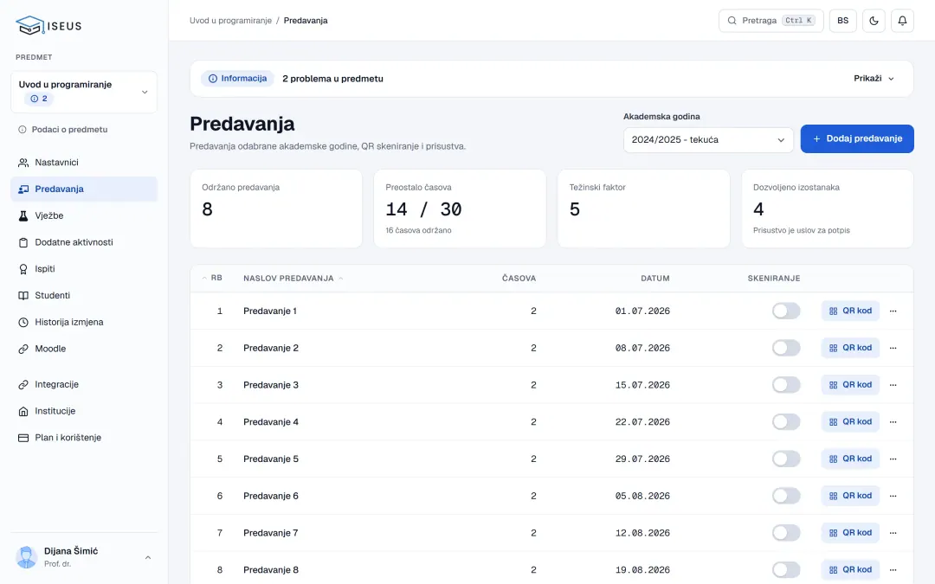Open QR kod for Predavanje 8
Image resolution: width=935 pixels, height=584 pixels.
850,569
